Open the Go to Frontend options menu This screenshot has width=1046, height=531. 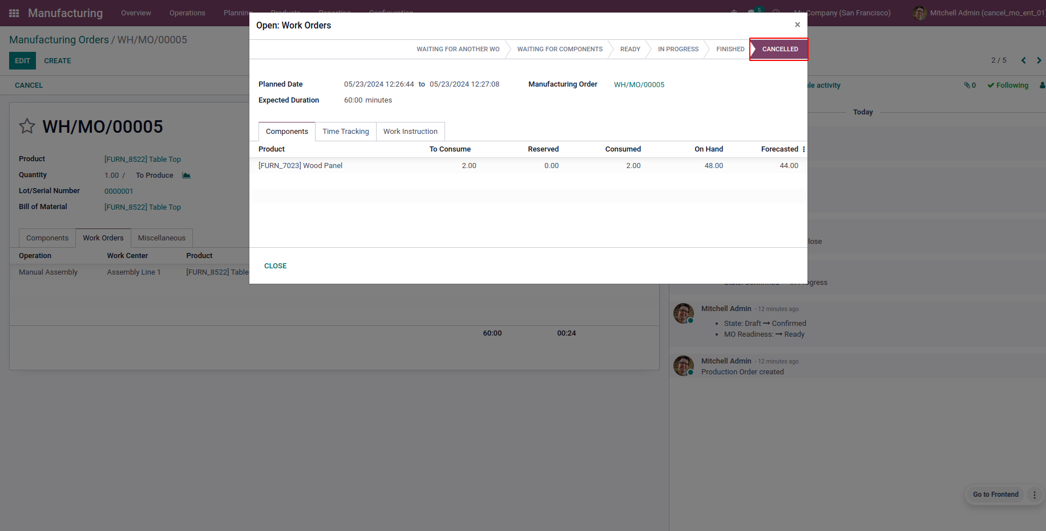pyautogui.click(x=1034, y=495)
